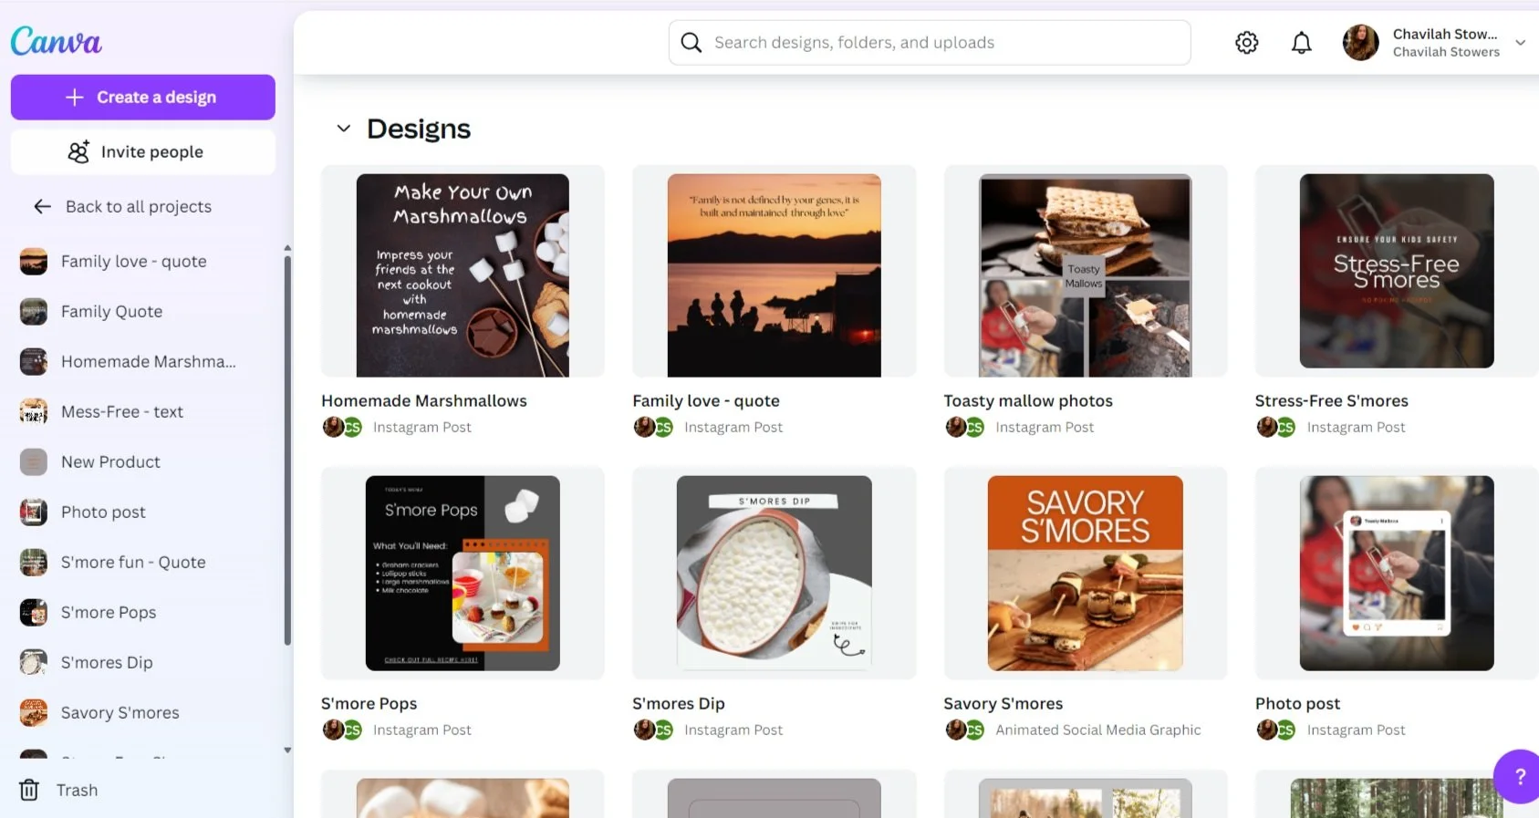
Task: Click Photo post sidebar thumbnail icon
Action: [34, 513]
